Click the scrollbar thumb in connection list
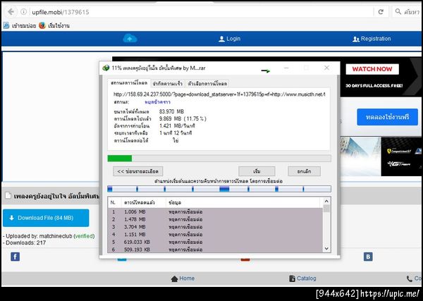This screenshot has height=301, width=423. pyautogui.click(x=326, y=209)
